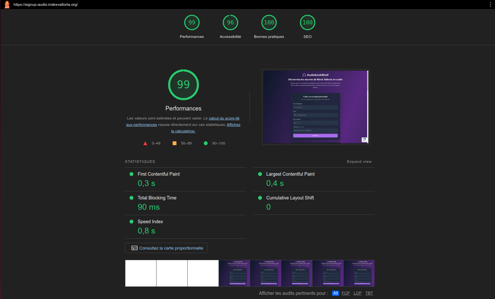This screenshot has height=299, width=495.
Task: Jump to SEO score gauge 100
Action: pyautogui.click(x=308, y=22)
